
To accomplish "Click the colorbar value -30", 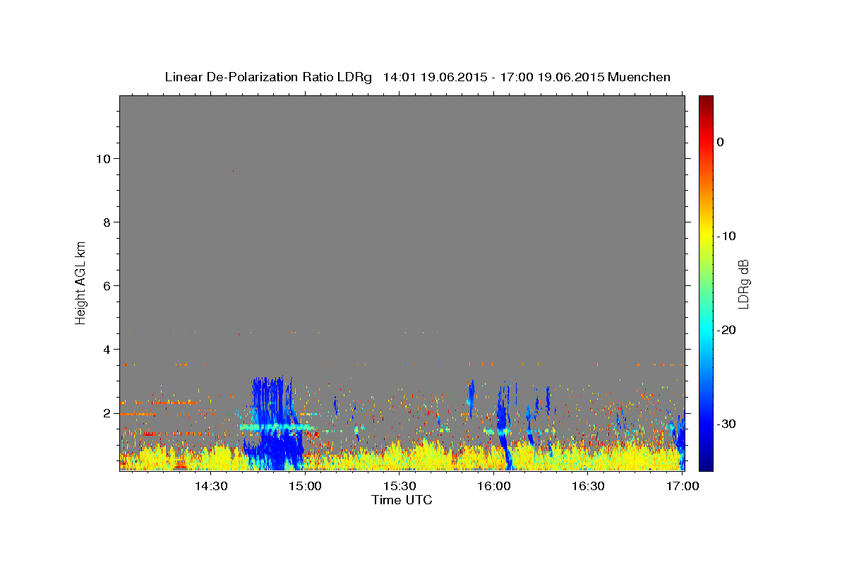I will pyautogui.click(x=727, y=424).
